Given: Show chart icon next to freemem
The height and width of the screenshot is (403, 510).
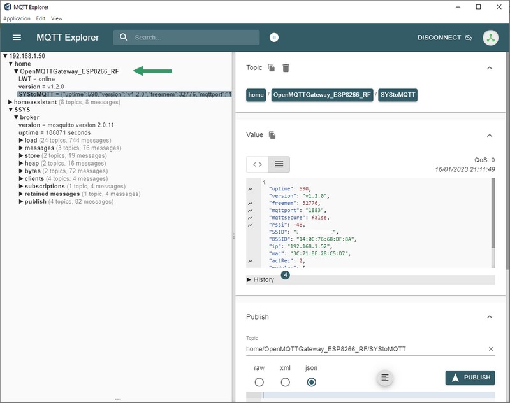Looking at the screenshot, I should [250, 203].
